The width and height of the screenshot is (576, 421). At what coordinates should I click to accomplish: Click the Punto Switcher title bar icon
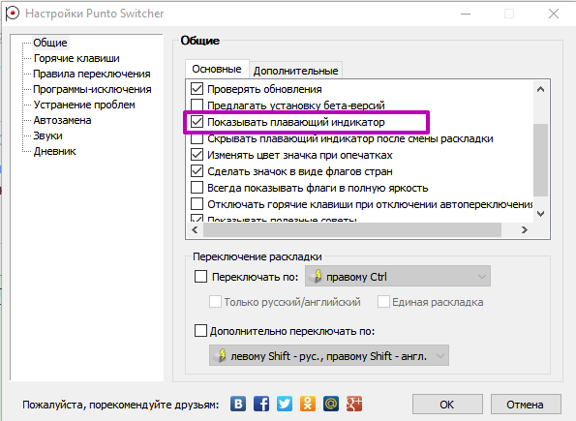click(12, 14)
